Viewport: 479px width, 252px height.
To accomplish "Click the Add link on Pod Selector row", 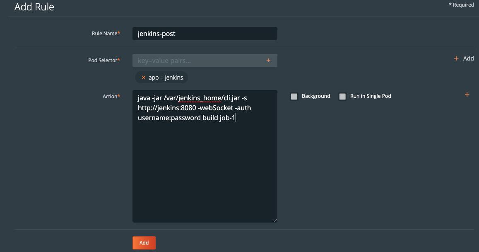I will (x=468, y=58).
